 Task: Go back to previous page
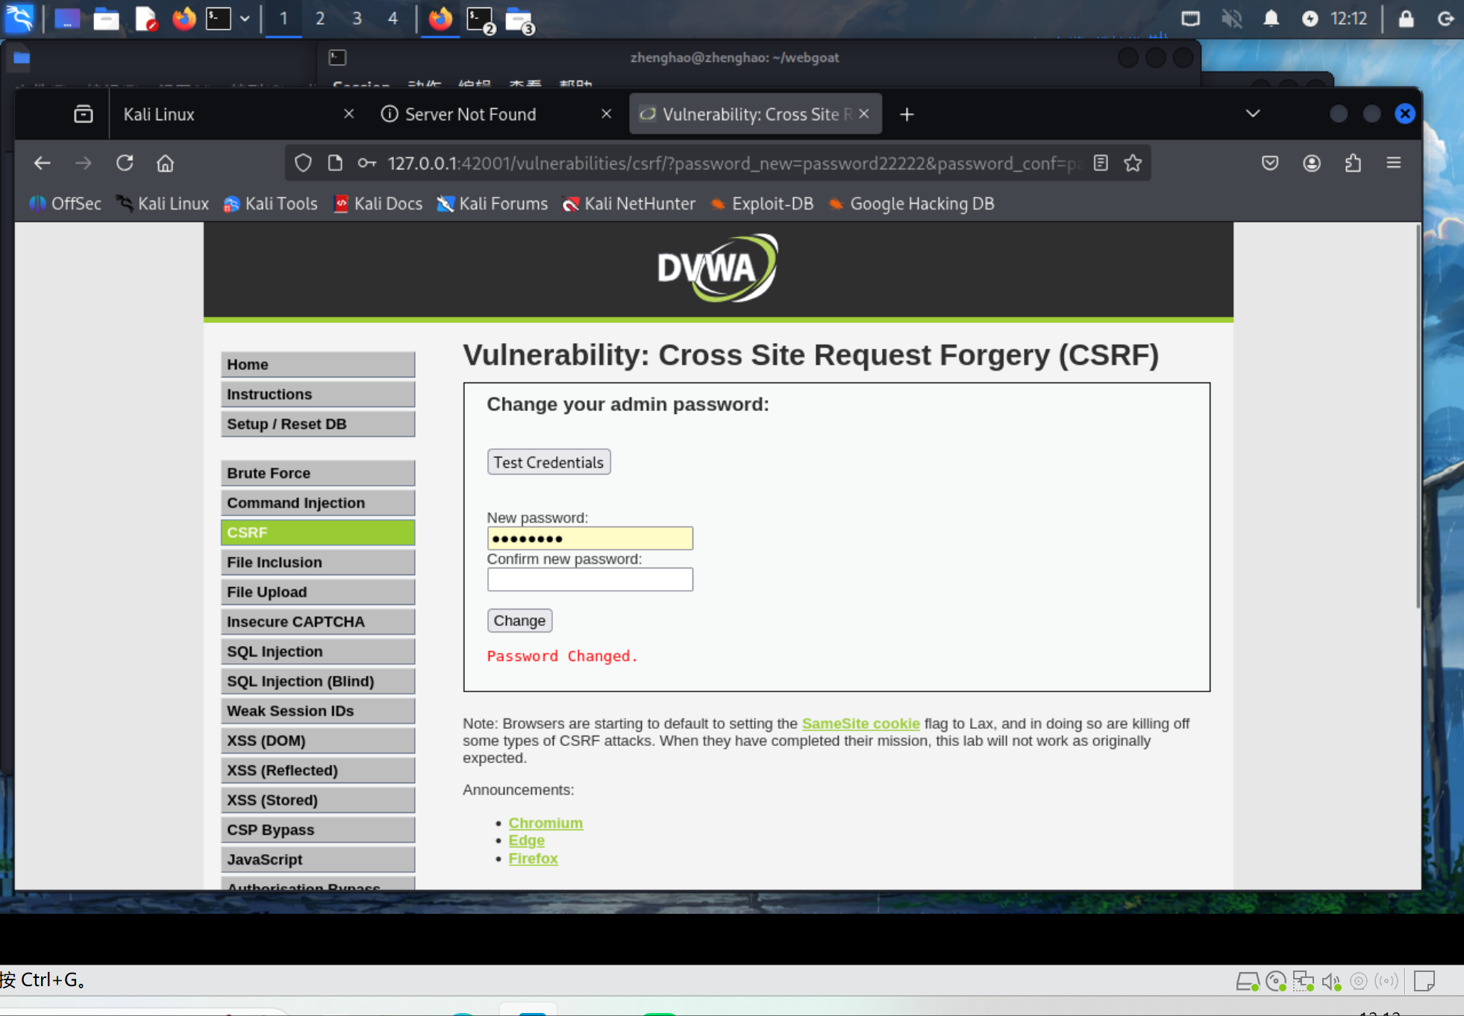tap(43, 163)
